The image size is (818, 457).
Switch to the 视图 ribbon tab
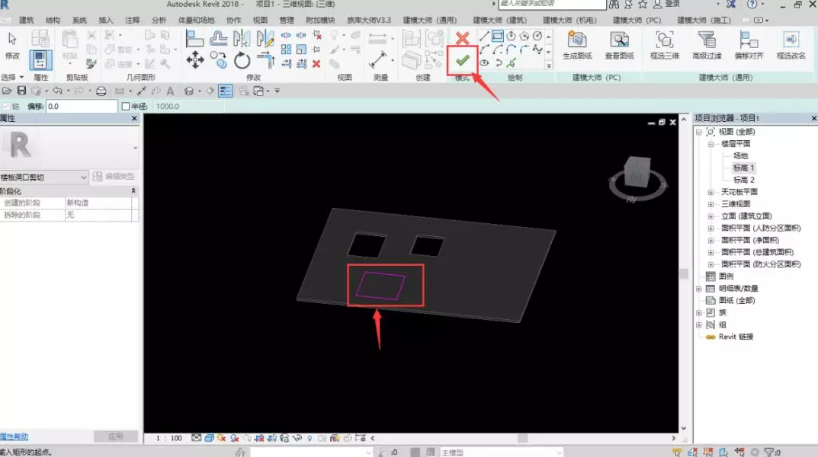260,21
